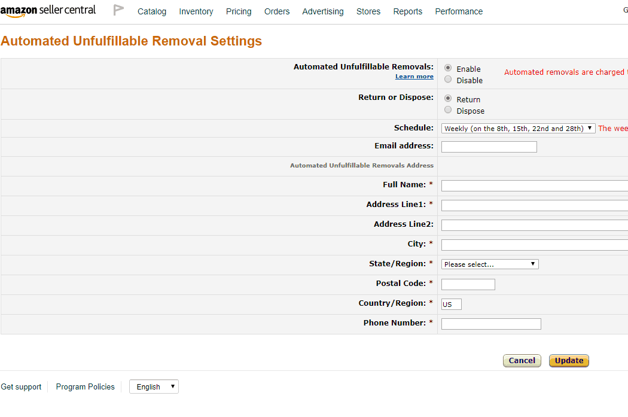Click the Country/Region field showing US
This screenshot has width=628, height=417.
click(x=452, y=305)
